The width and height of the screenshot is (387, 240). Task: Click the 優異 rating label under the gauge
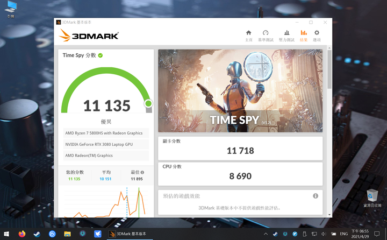point(106,122)
